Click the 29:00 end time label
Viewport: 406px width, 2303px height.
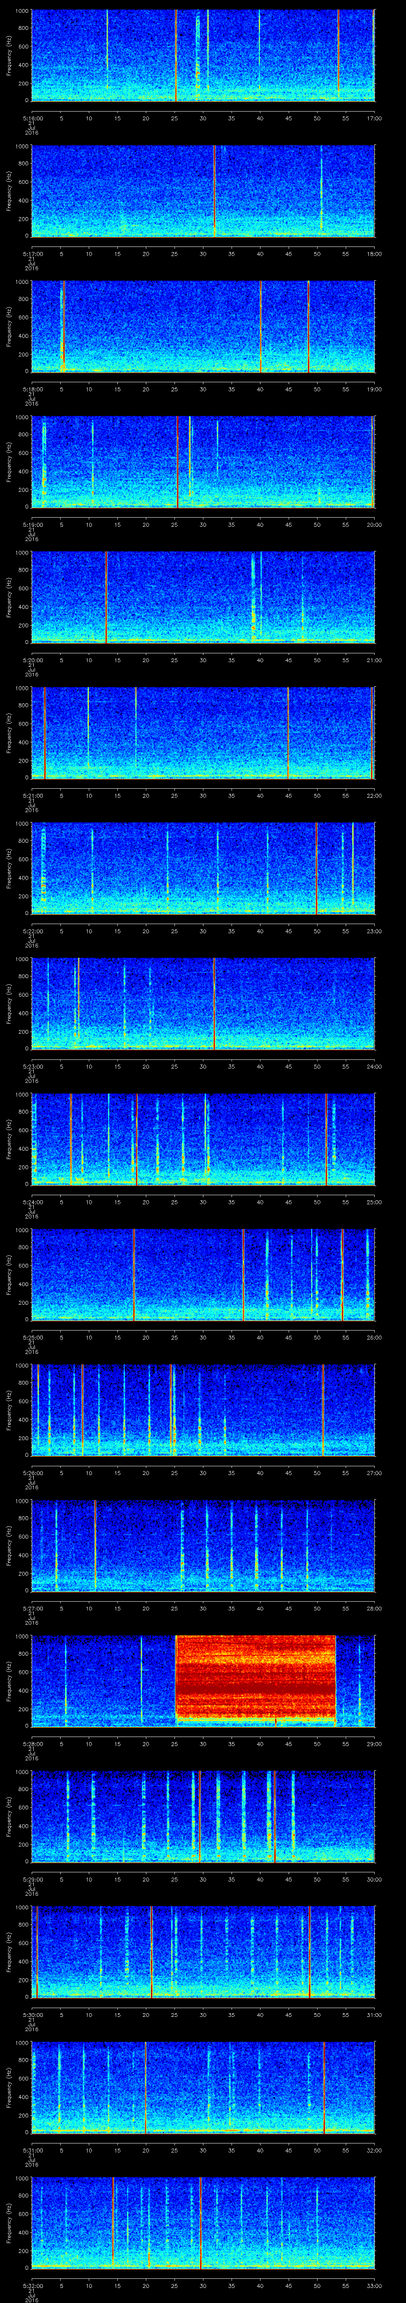click(374, 1743)
